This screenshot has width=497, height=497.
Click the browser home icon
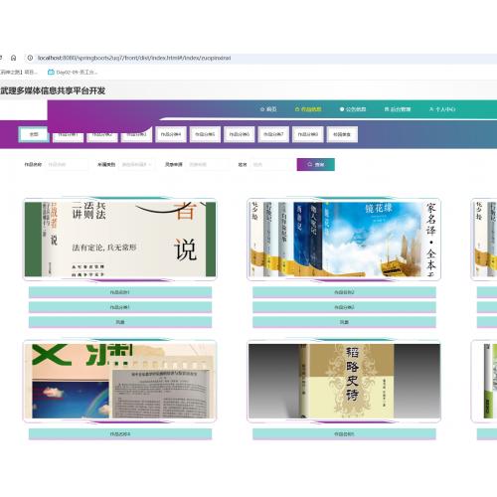[14, 58]
